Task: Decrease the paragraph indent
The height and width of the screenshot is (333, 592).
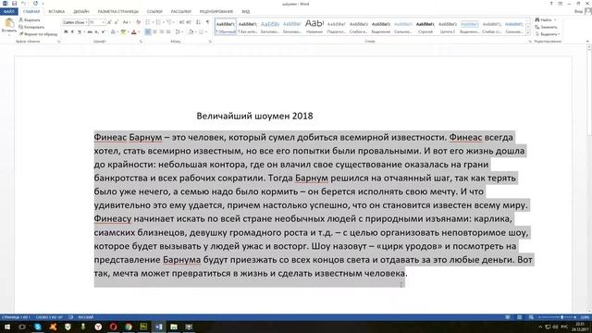Action: point(181,22)
